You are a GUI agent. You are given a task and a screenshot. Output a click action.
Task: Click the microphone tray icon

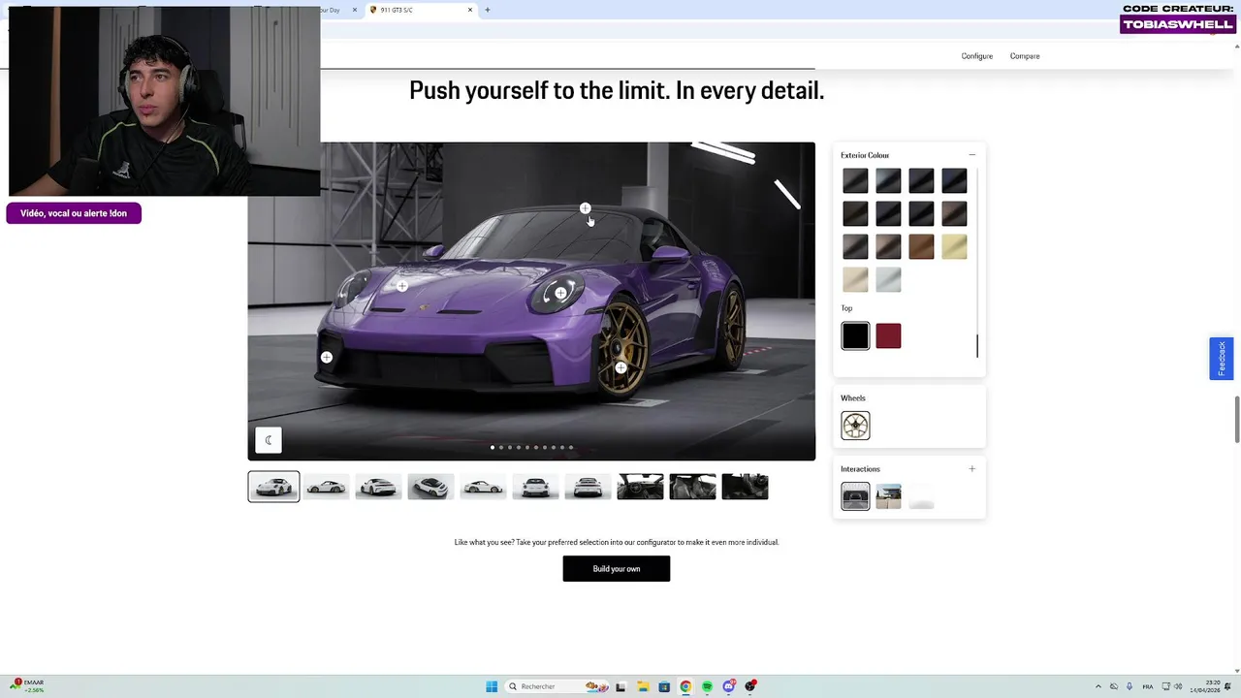(x=1130, y=686)
